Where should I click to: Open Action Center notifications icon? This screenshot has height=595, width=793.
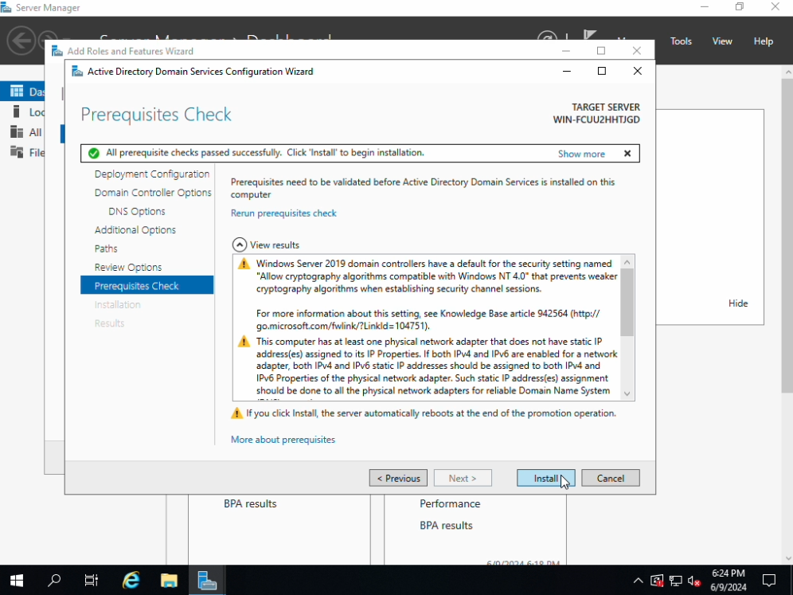click(769, 581)
